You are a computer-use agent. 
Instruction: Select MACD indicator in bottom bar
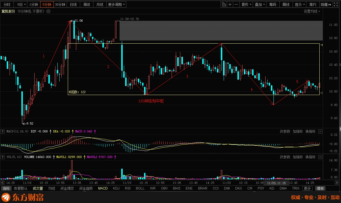[103, 188]
